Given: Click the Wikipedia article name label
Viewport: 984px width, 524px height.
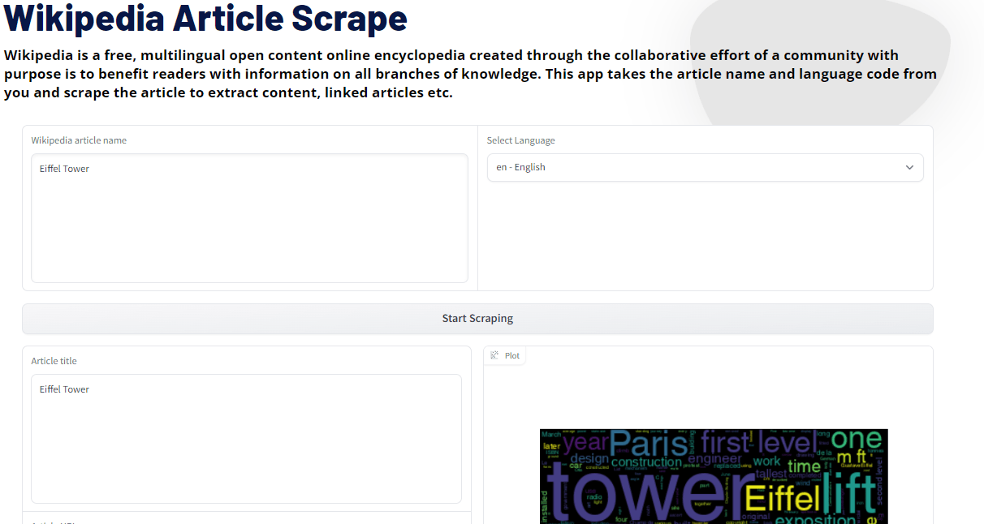Looking at the screenshot, I should click(79, 140).
